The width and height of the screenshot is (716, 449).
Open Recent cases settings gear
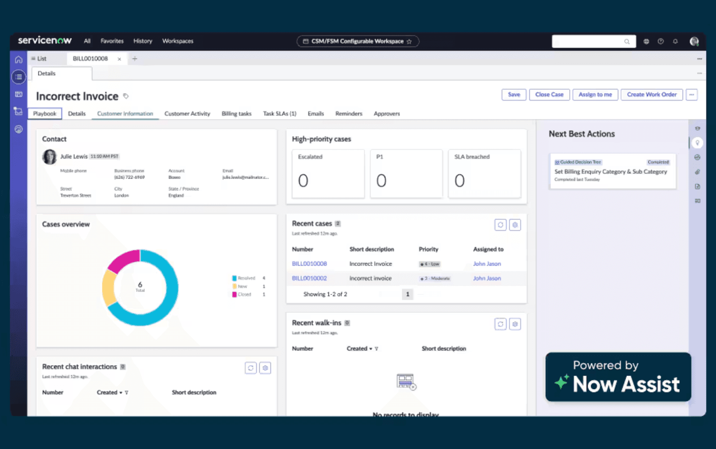(515, 225)
